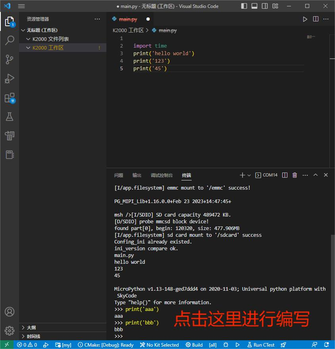This screenshot has height=349, width=335.
Task: Click K2000 工作区 in the breadcrumb
Action: click(128, 30)
